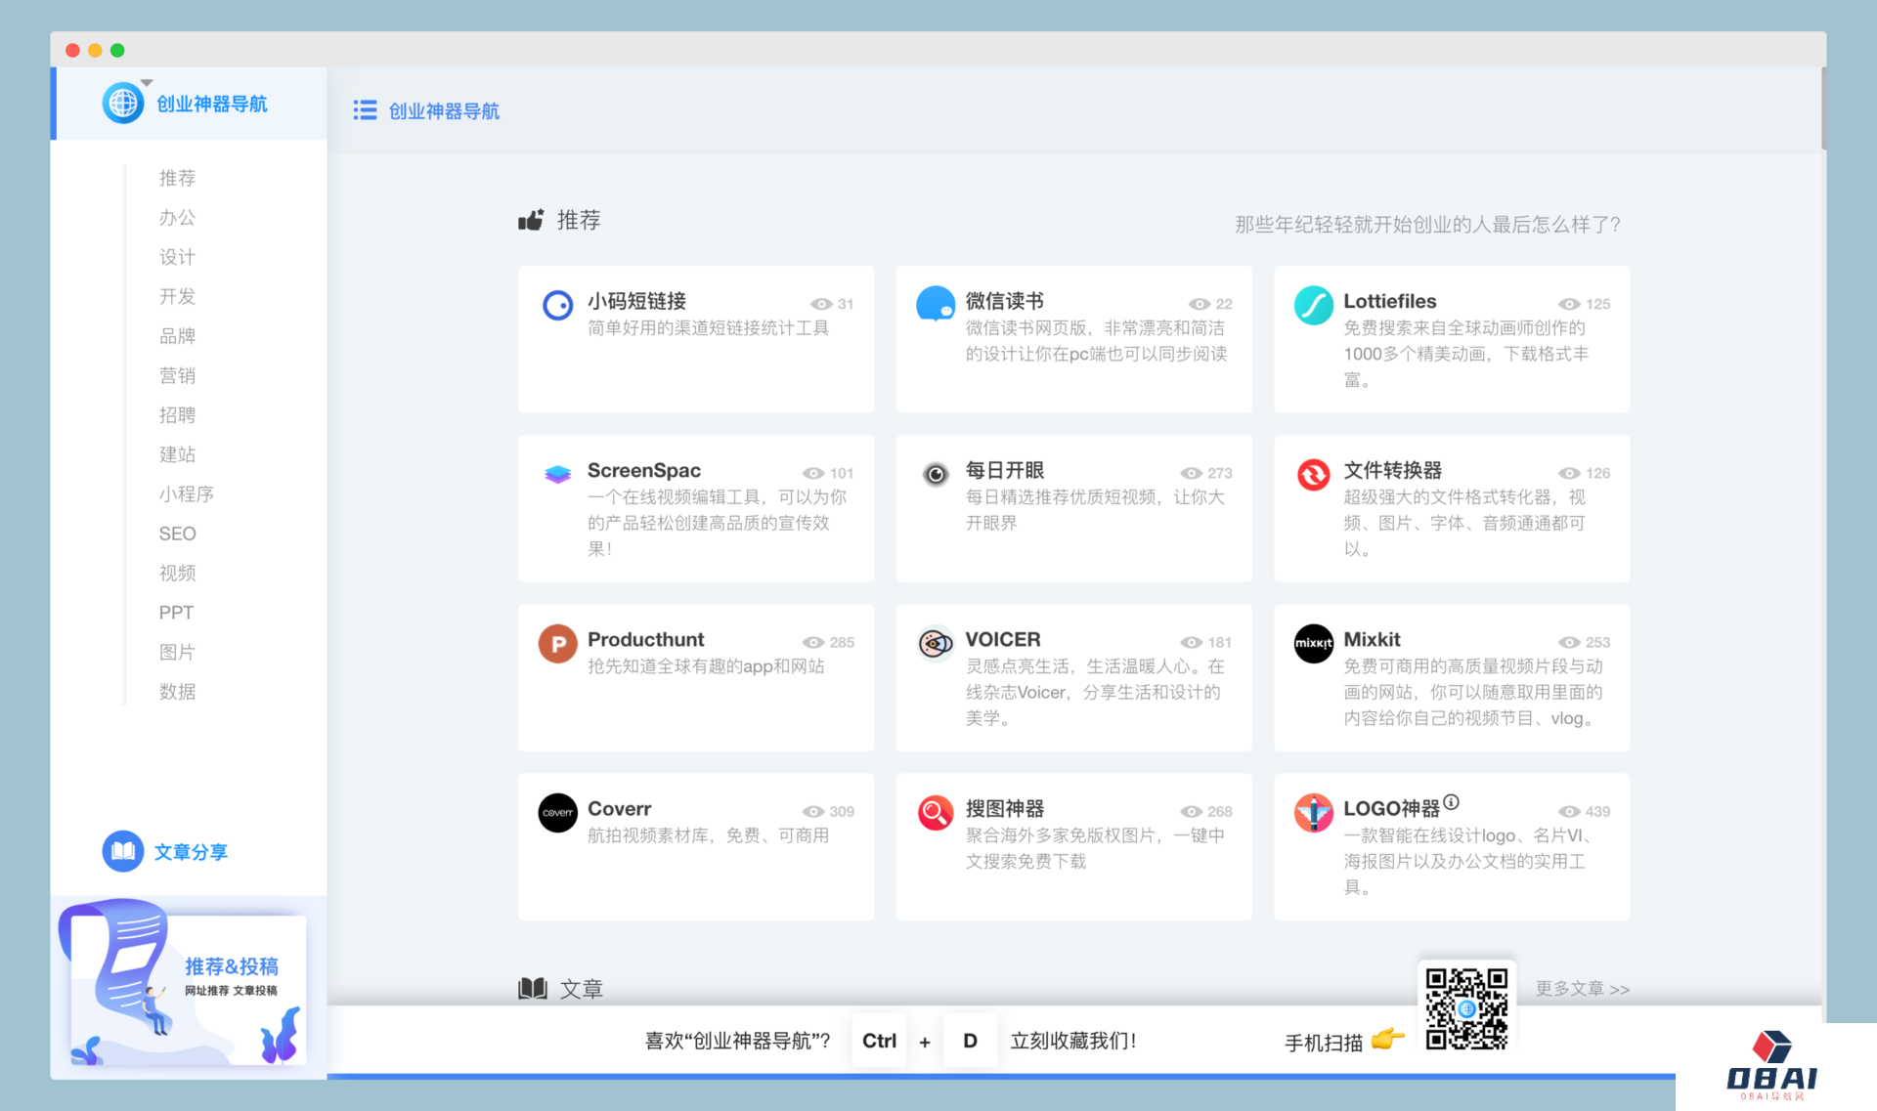Select 开发 in the sidebar

(x=177, y=296)
